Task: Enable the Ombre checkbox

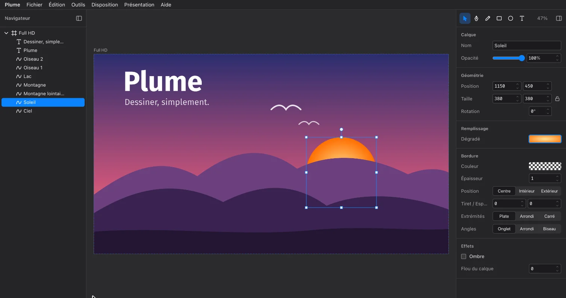Action: 463,256
